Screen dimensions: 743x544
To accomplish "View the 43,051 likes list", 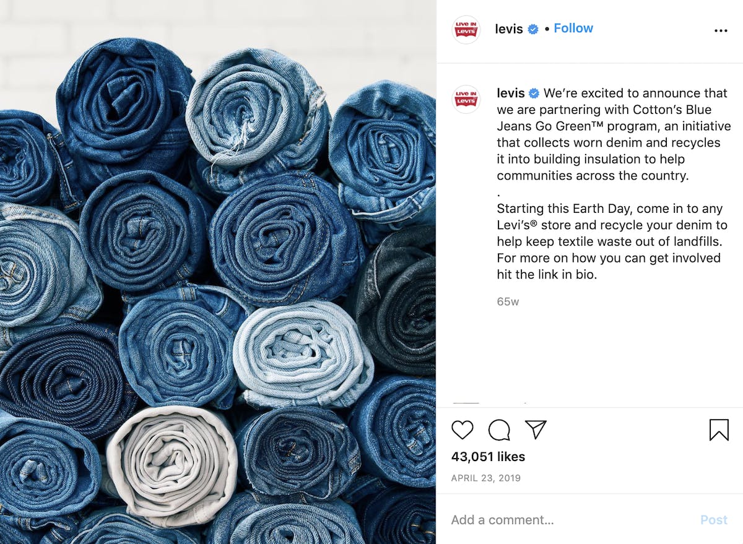I will (x=488, y=457).
